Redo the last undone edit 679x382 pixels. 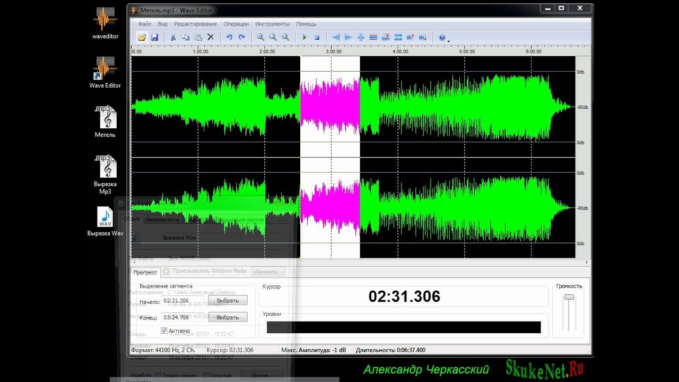242,37
